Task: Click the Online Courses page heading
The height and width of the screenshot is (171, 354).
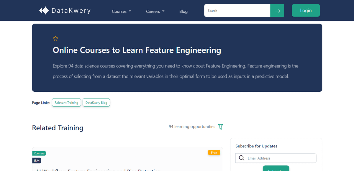Action: pyautogui.click(x=137, y=50)
